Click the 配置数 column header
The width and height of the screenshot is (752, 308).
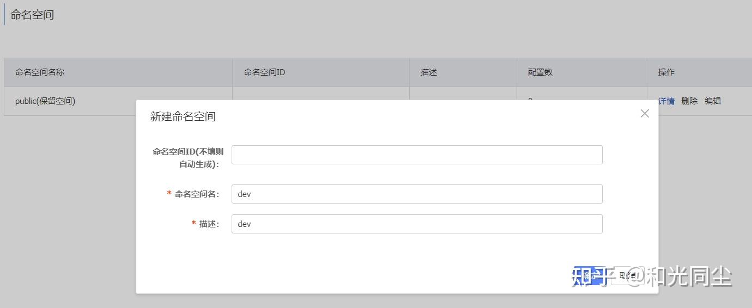click(582, 72)
